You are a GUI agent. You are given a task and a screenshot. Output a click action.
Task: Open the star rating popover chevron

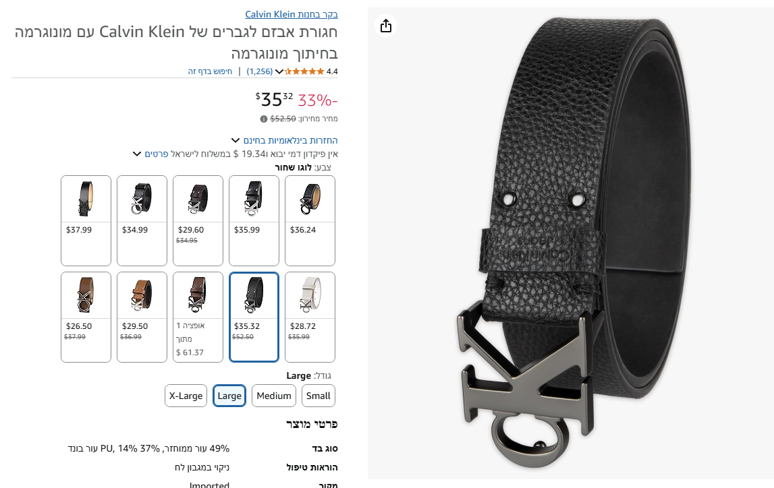tap(279, 71)
